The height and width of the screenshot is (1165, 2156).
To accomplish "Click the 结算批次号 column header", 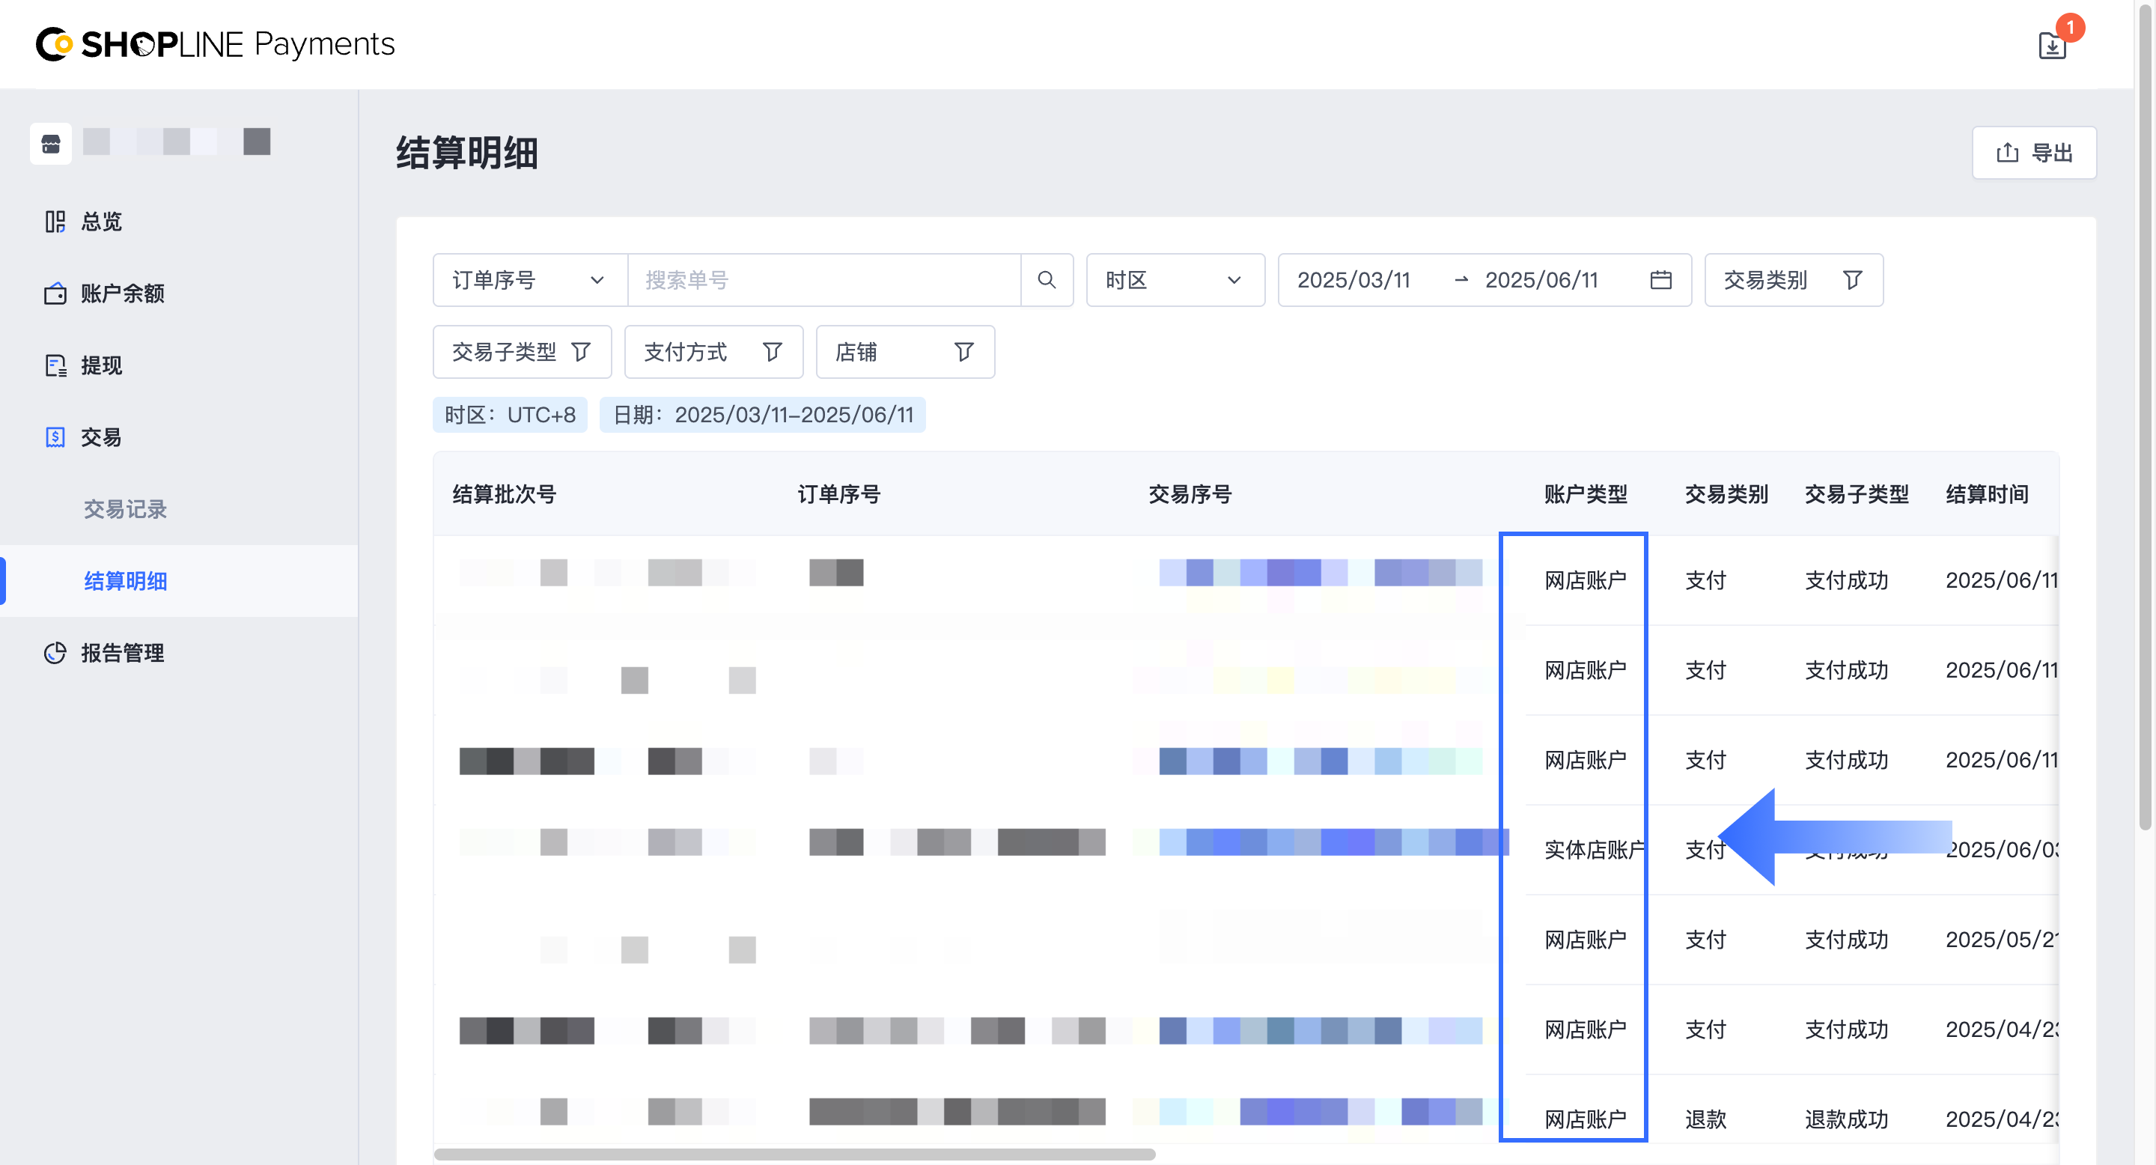I will [x=504, y=495].
